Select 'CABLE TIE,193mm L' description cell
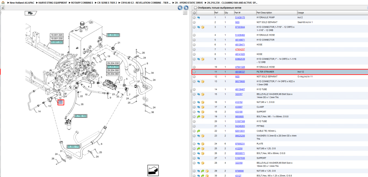This screenshot has width=368, height=177. pyautogui.click(x=266, y=131)
